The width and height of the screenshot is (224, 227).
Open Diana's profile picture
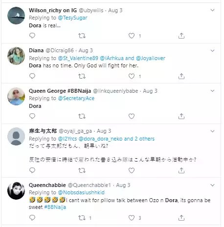16,56
